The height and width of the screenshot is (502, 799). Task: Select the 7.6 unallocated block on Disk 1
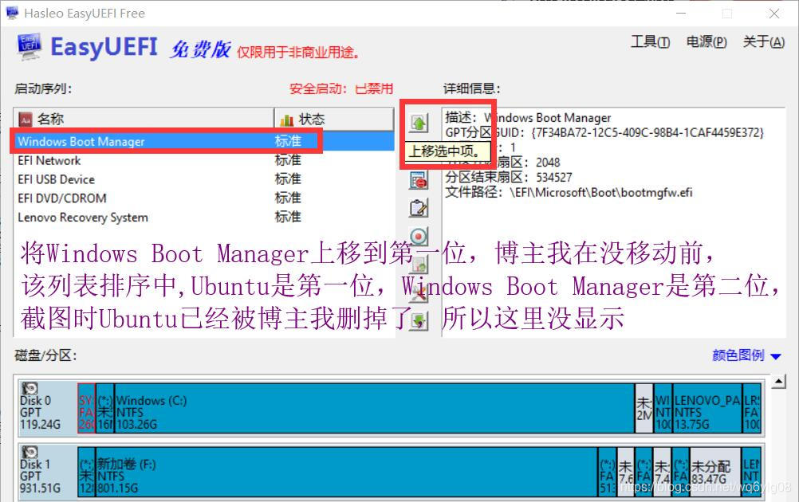[625, 472]
